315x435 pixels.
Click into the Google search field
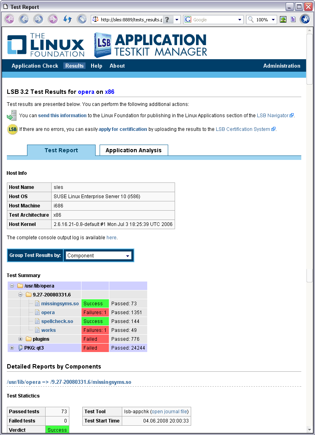point(214,20)
